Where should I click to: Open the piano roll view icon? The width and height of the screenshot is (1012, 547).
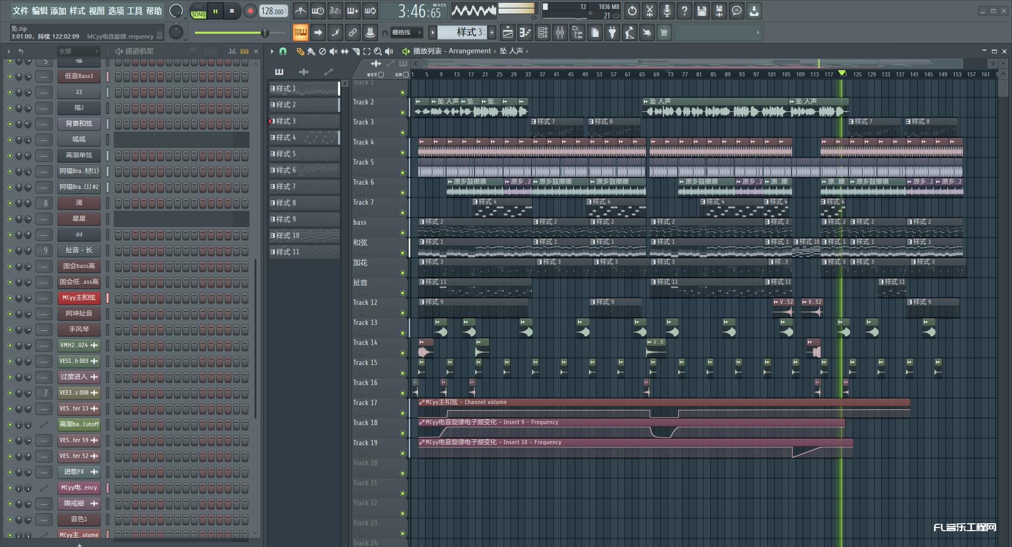(x=525, y=33)
